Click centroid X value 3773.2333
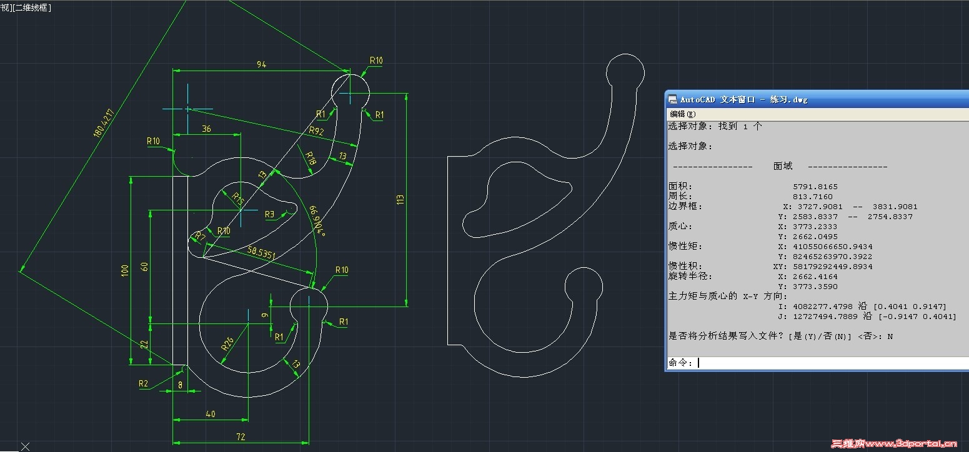This screenshot has width=969, height=452. (815, 227)
